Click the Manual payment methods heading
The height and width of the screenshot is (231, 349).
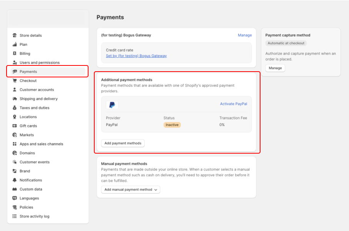124,164
